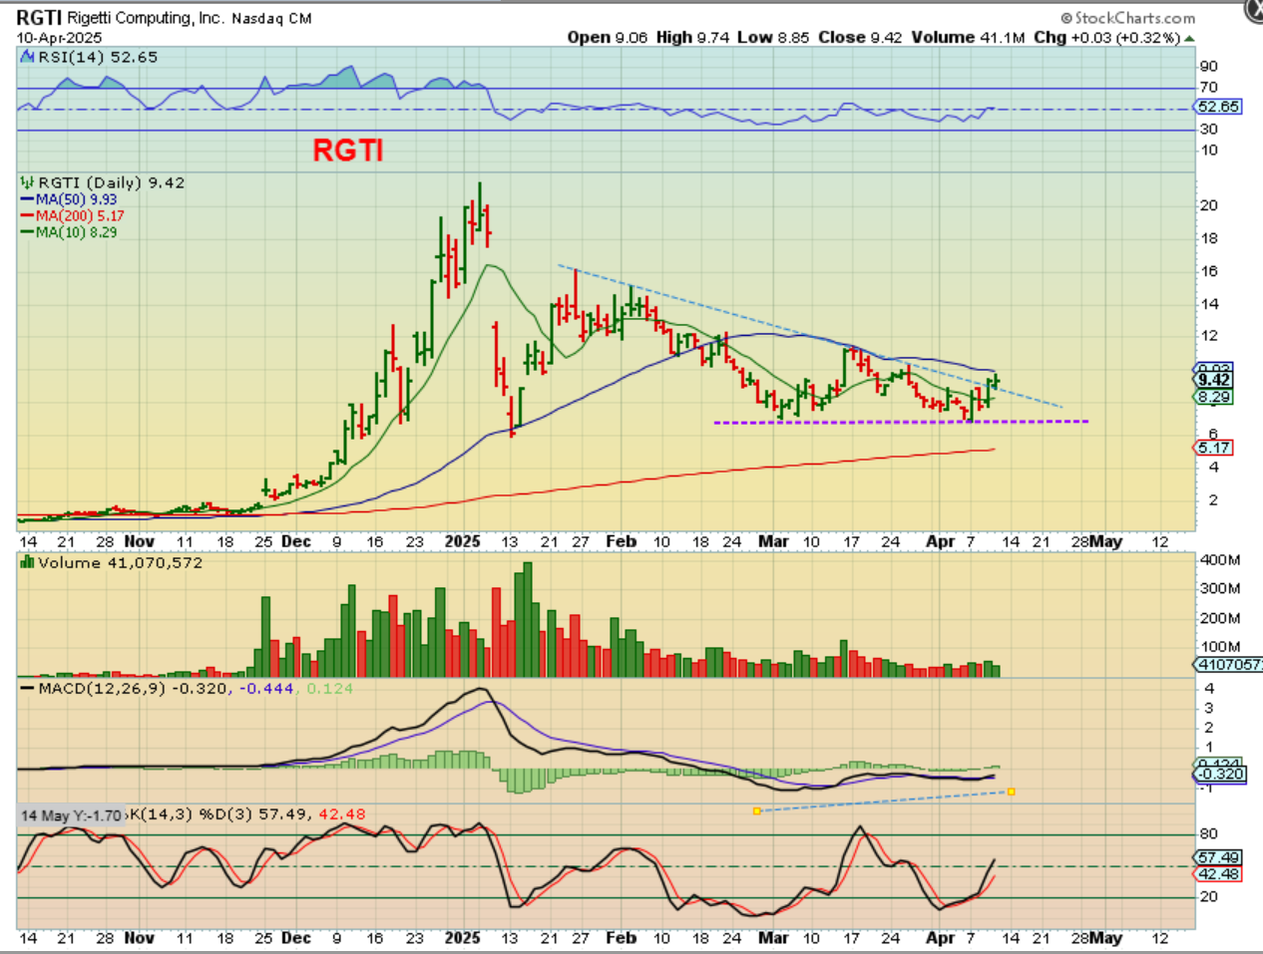Click the Chg +0.03 (+0.32%) value
1263x954 pixels.
(x=1106, y=37)
